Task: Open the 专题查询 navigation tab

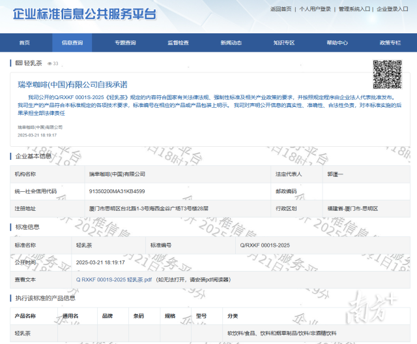Action: point(125,42)
